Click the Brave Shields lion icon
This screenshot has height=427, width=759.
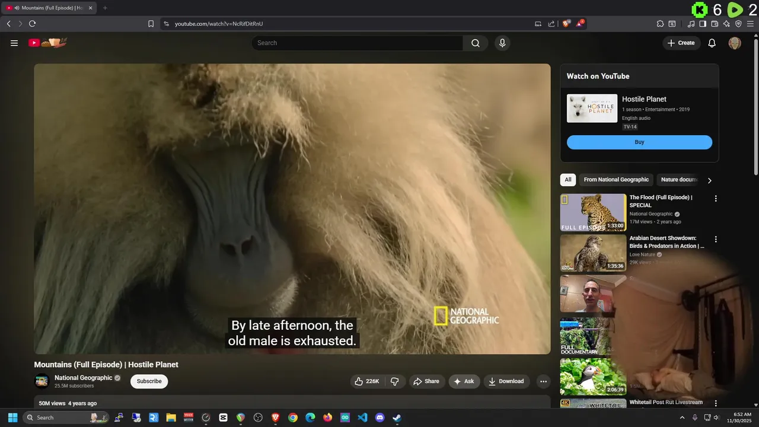(x=566, y=24)
